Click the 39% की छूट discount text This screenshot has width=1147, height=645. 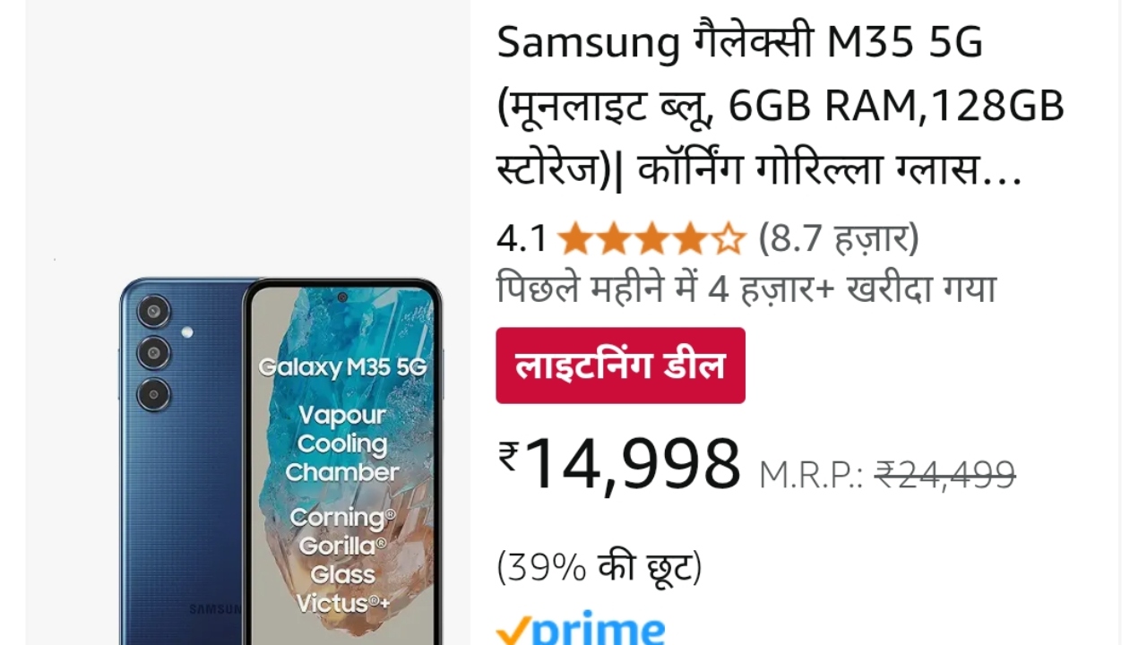pos(599,567)
